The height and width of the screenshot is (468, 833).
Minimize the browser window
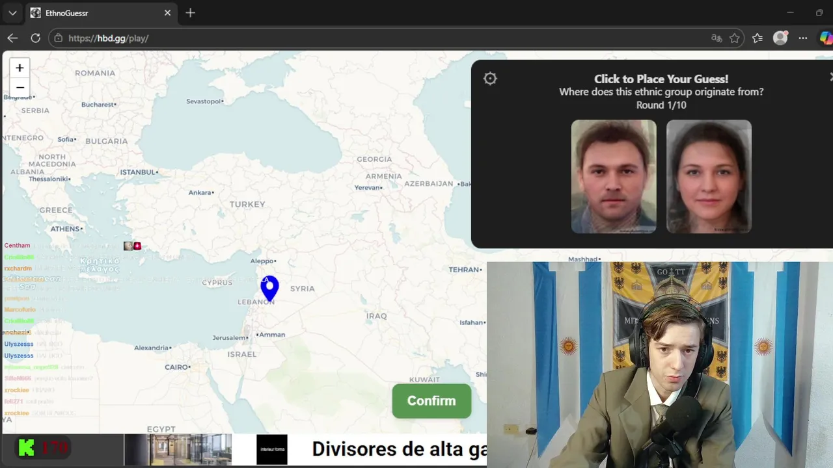point(790,13)
